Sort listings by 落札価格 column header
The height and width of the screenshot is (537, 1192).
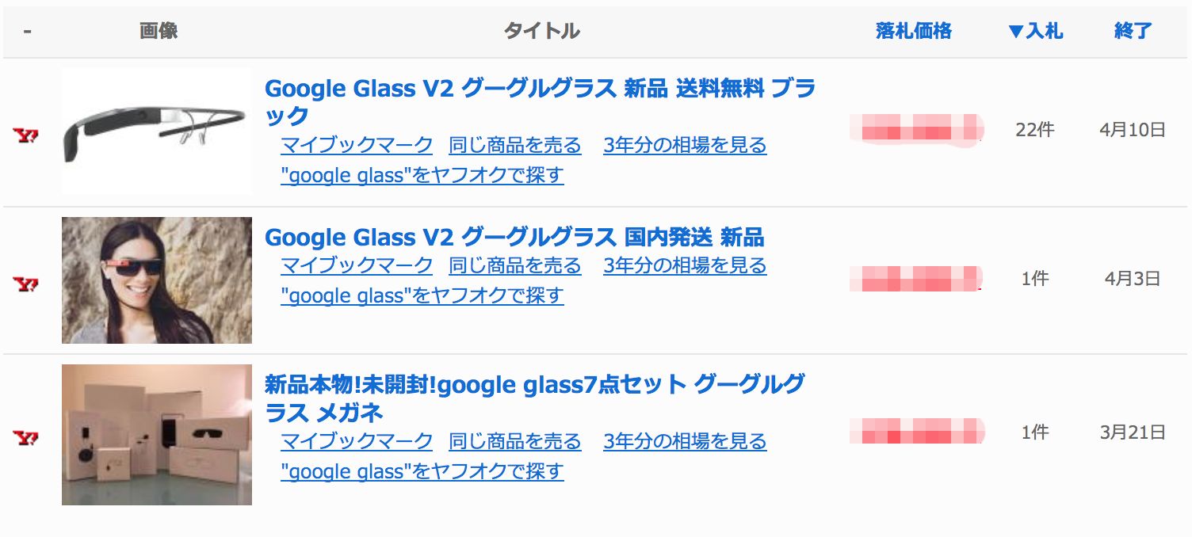point(913,32)
